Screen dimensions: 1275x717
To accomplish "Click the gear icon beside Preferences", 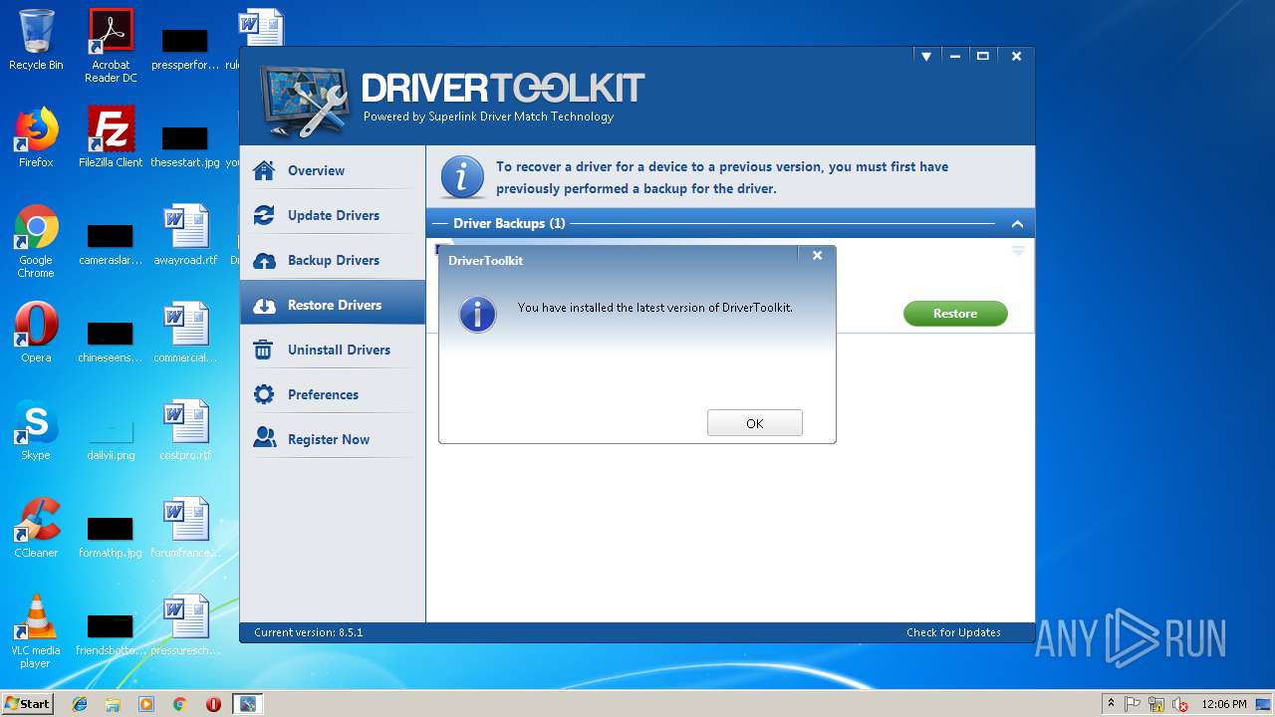I will click(x=264, y=394).
